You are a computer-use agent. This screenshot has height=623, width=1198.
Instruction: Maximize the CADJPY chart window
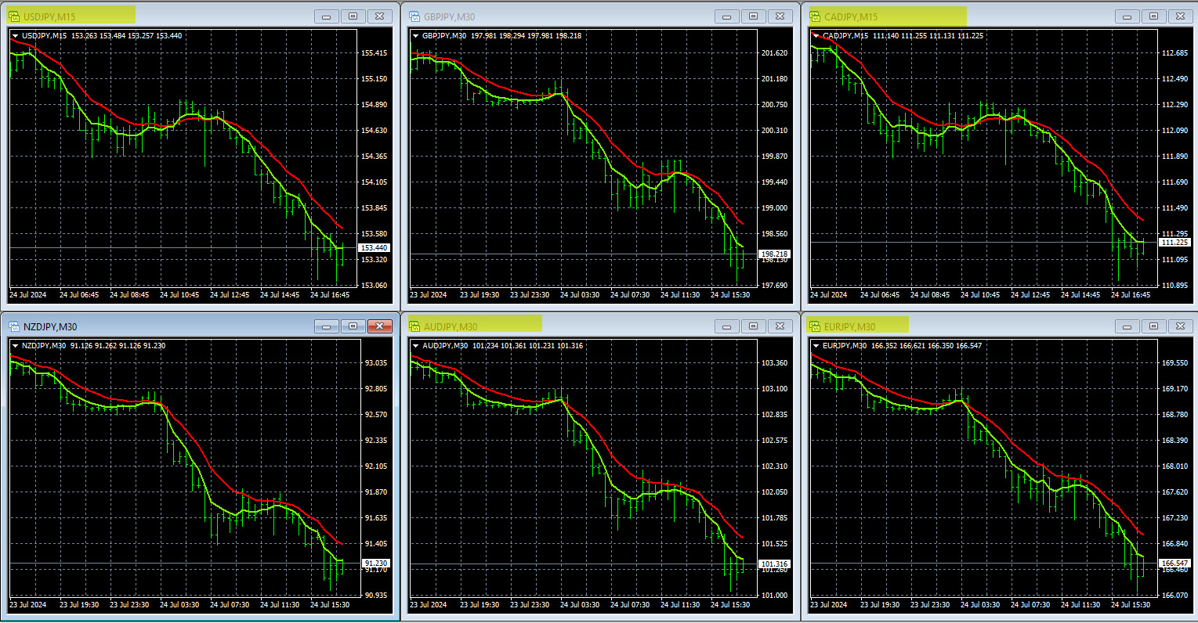pyautogui.click(x=1154, y=16)
